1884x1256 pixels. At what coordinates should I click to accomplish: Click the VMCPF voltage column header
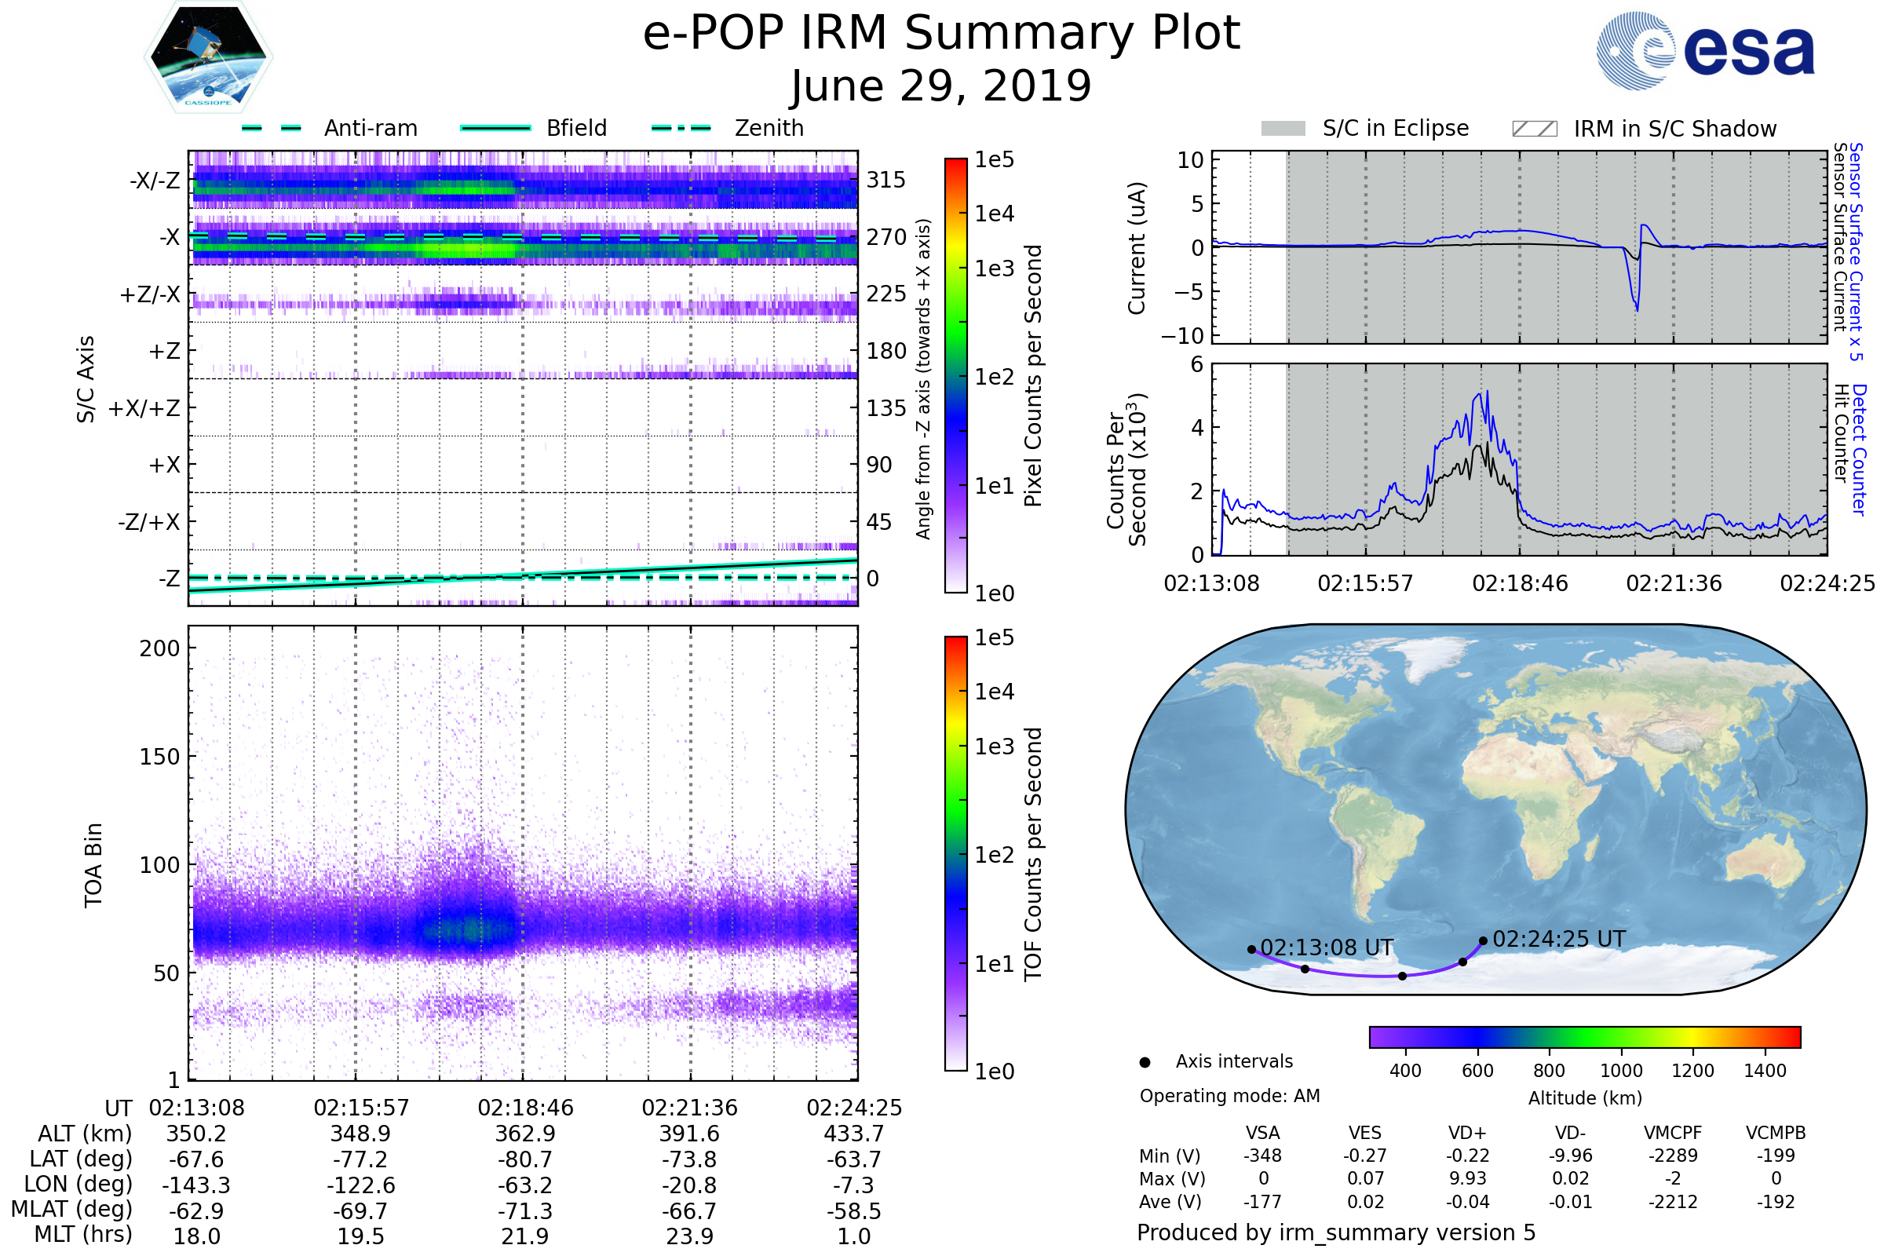pos(1673,1133)
